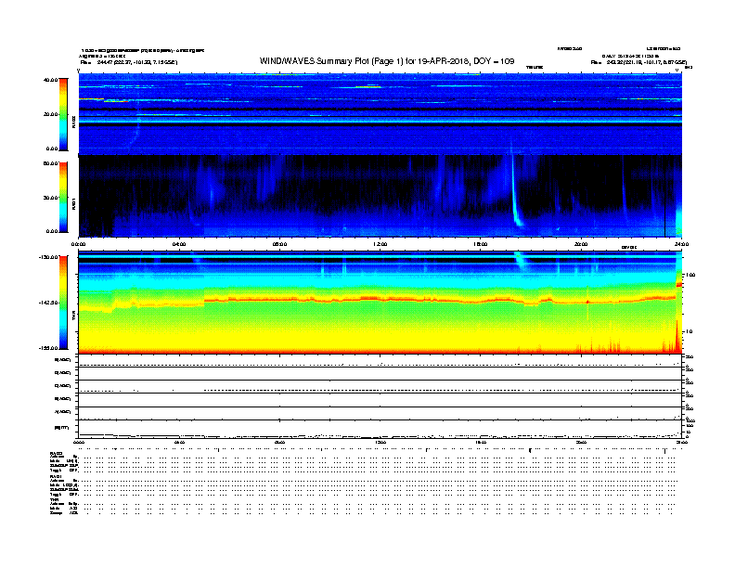Click the -155.00 tick on the TNR color bar
Screen dimensions: 735x568
pyautogui.click(x=49, y=348)
